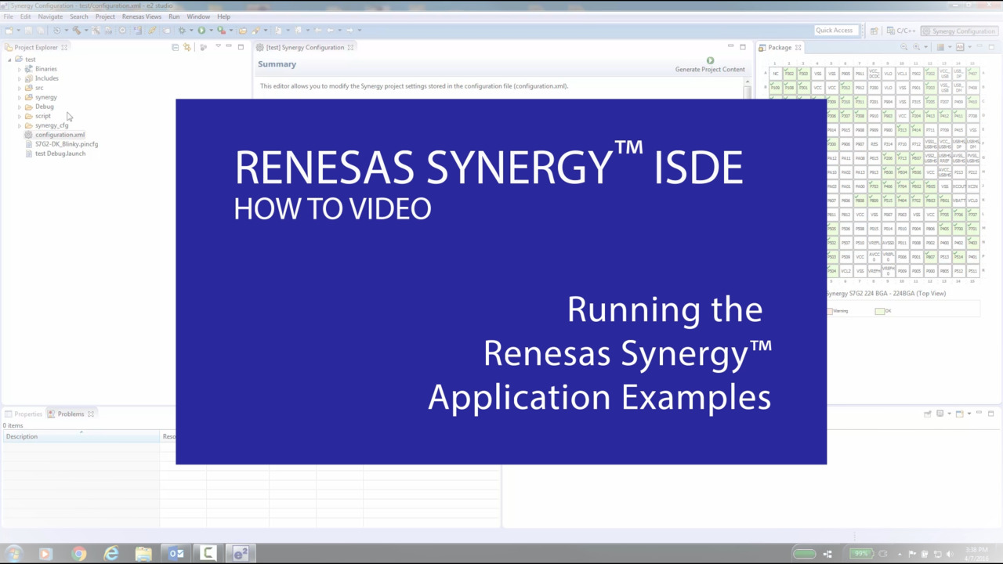This screenshot has width=1003, height=564.
Task: Select the Synergy Configuration perspective button
Action: pyautogui.click(x=958, y=31)
